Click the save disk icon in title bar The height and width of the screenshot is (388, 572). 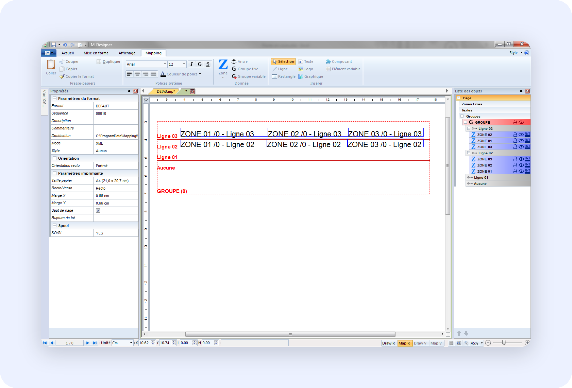(54, 45)
